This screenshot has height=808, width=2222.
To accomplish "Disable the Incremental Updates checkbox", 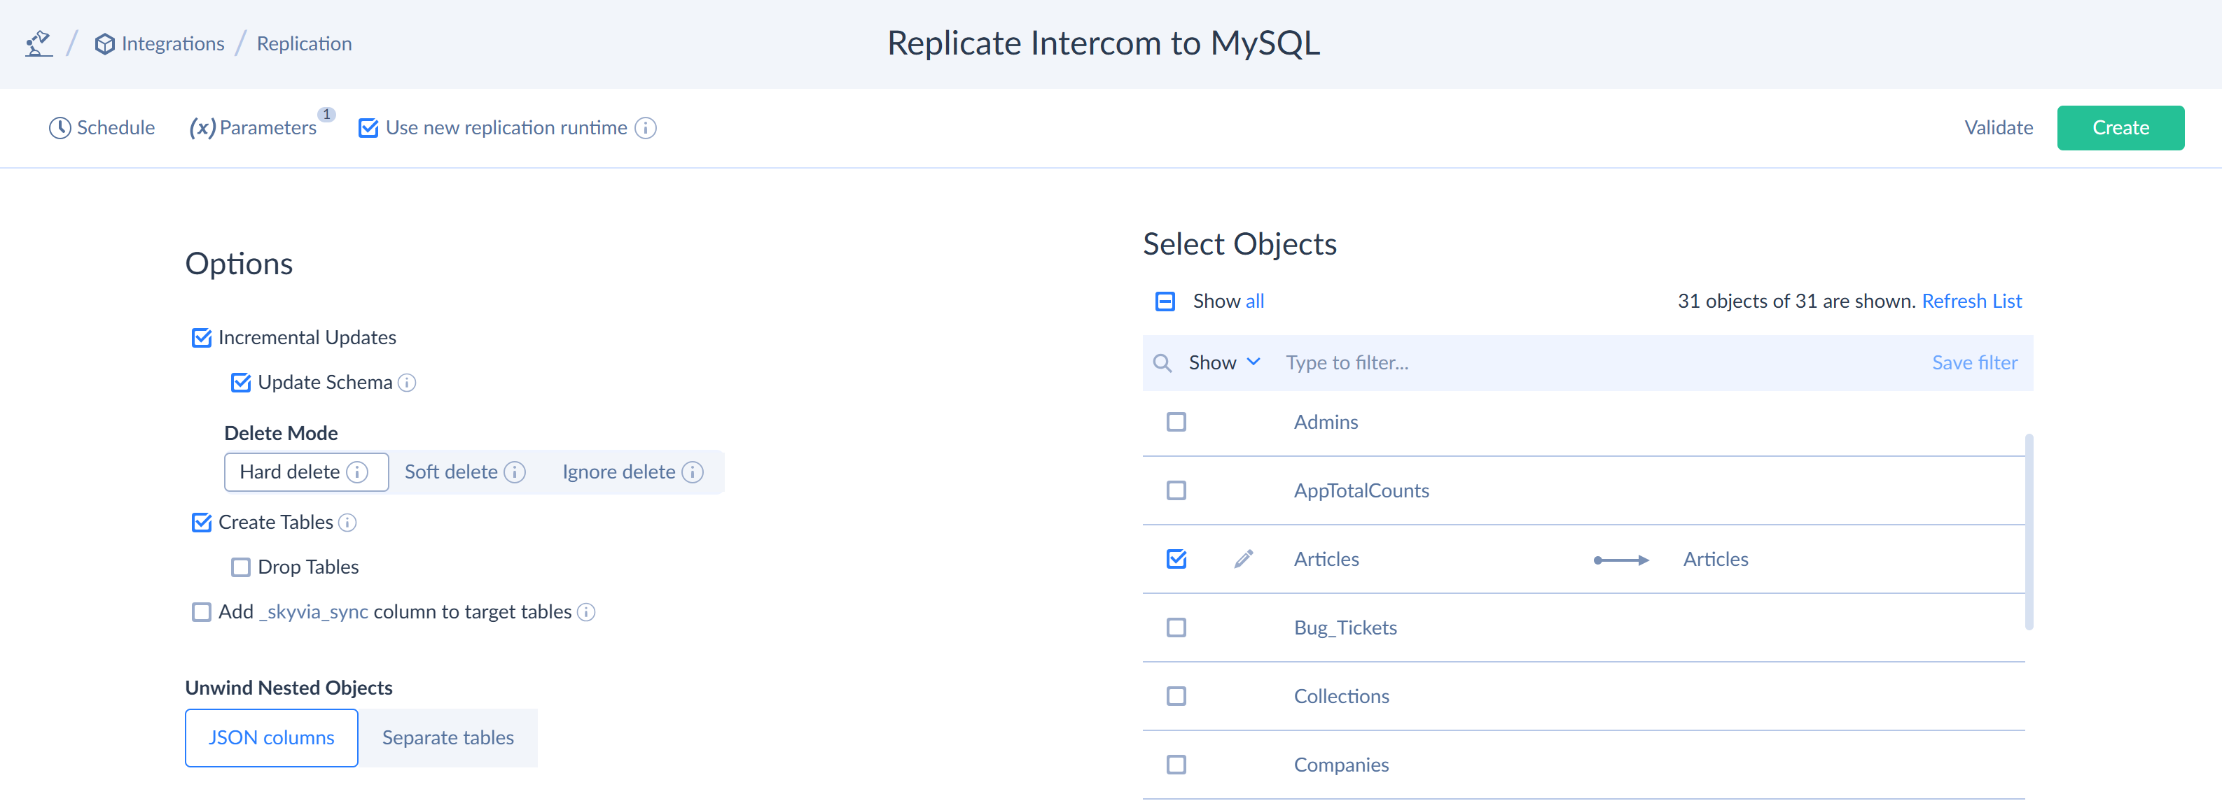I will (x=202, y=338).
